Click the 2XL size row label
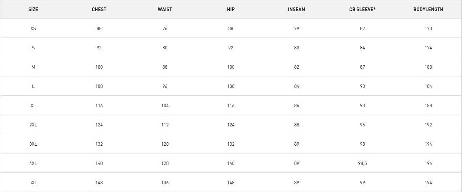 coord(33,125)
